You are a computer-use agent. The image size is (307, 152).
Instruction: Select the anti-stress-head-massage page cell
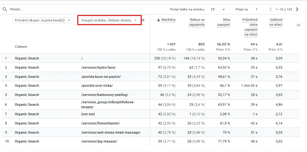pos(111,132)
